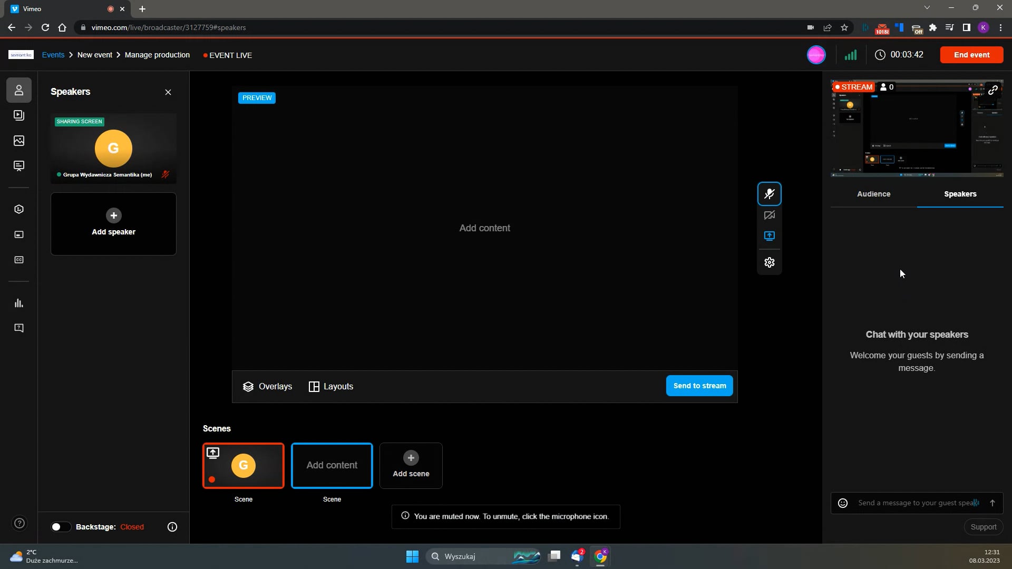Viewport: 1012px width, 569px height.
Task: Open the help question mark icon
Action: click(x=19, y=523)
